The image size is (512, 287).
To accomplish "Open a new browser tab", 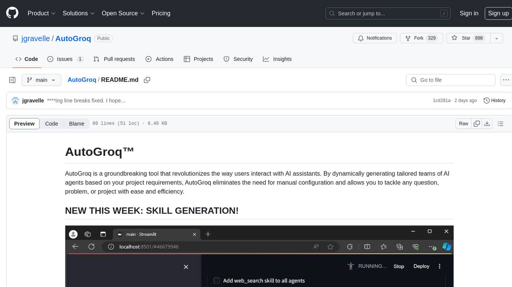I will 208,234.
